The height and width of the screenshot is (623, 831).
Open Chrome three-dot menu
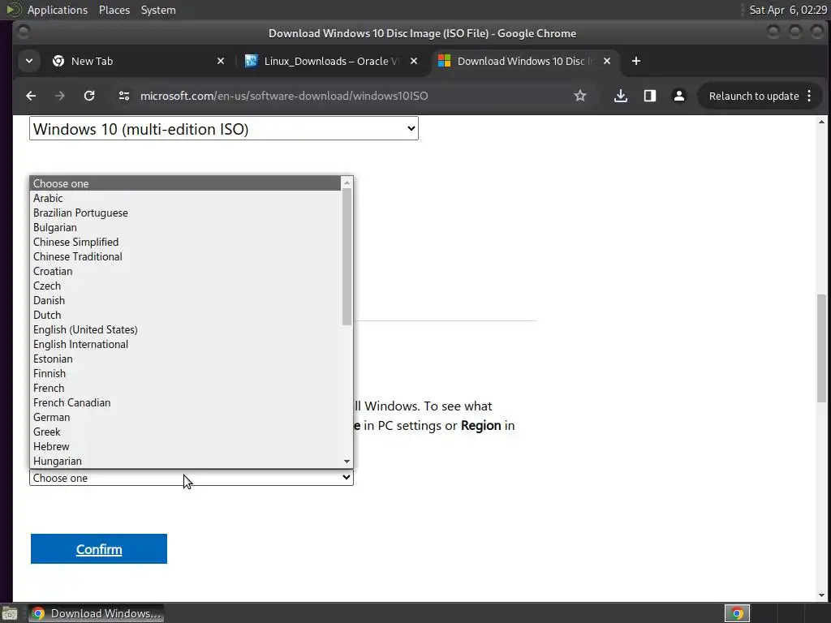pyautogui.click(x=809, y=96)
